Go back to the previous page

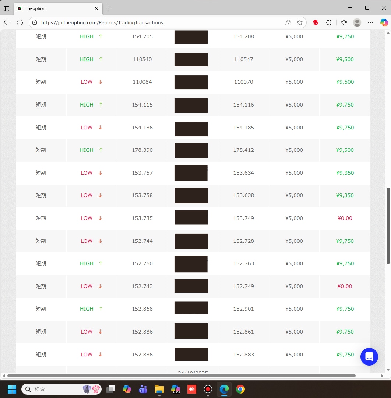click(x=7, y=22)
